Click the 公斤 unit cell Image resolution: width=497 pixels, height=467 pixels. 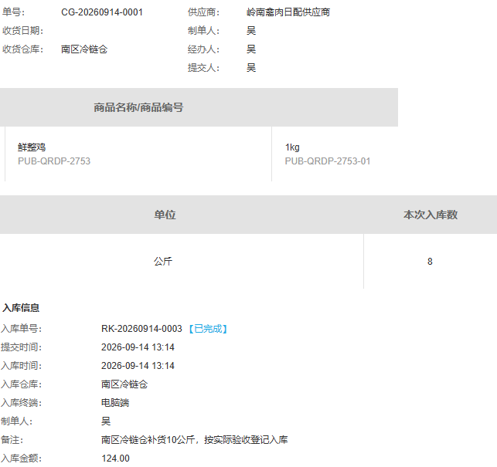163,262
